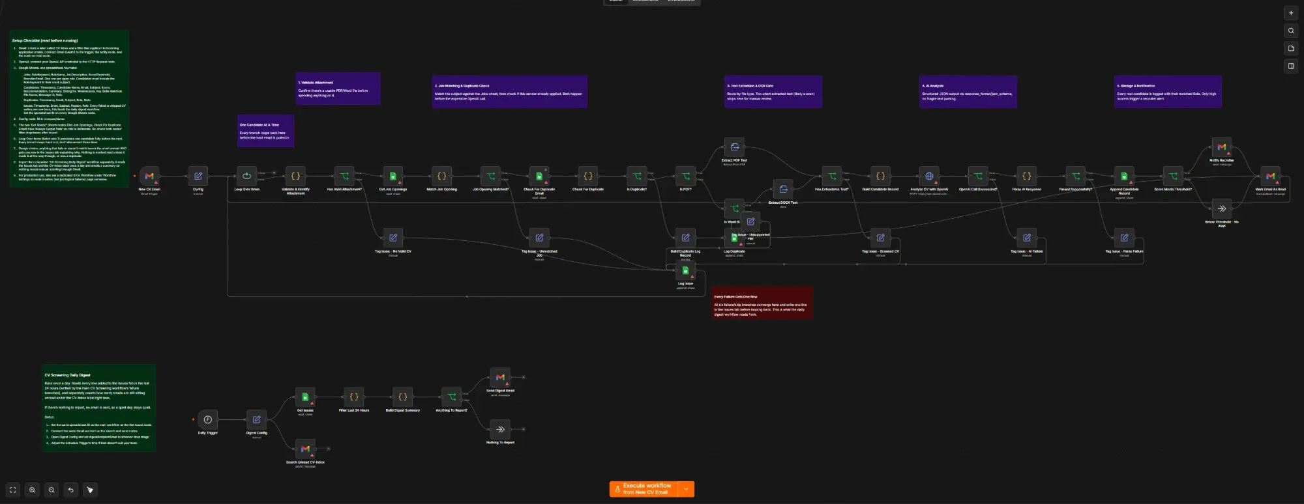This screenshot has height=504, width=1304.
Task: Select the Parsed Successfully? IF node
Action: coord(1075,176)
